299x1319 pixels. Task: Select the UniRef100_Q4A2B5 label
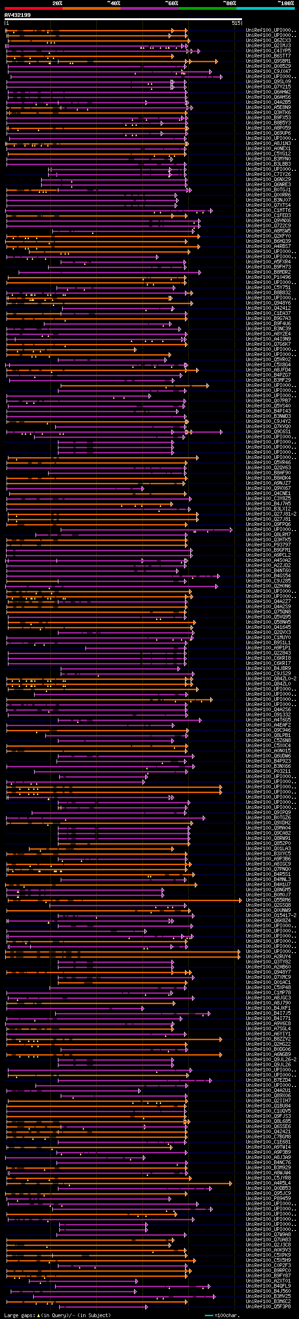point(268,102)
